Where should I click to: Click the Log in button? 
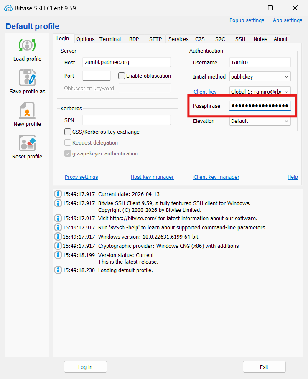pos(85,367)
